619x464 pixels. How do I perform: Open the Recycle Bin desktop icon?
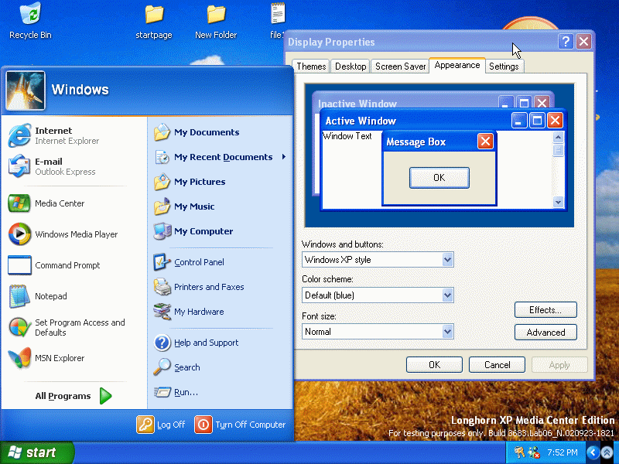(x=30, y=21)
